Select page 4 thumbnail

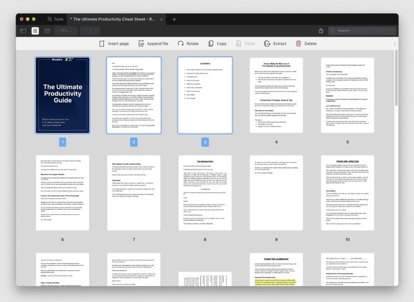pos(276,95)
